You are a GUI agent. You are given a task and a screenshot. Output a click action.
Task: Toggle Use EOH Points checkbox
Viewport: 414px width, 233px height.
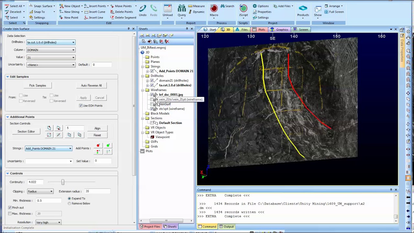[x=81, y=106]
